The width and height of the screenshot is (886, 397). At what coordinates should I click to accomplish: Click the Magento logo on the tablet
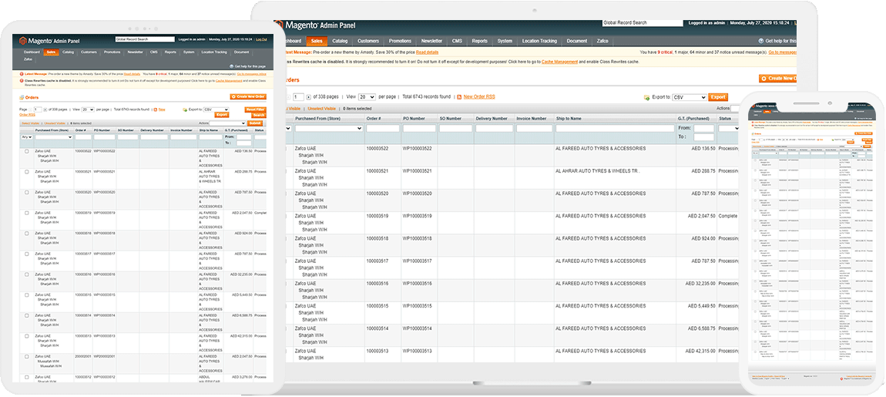[23, 40]
